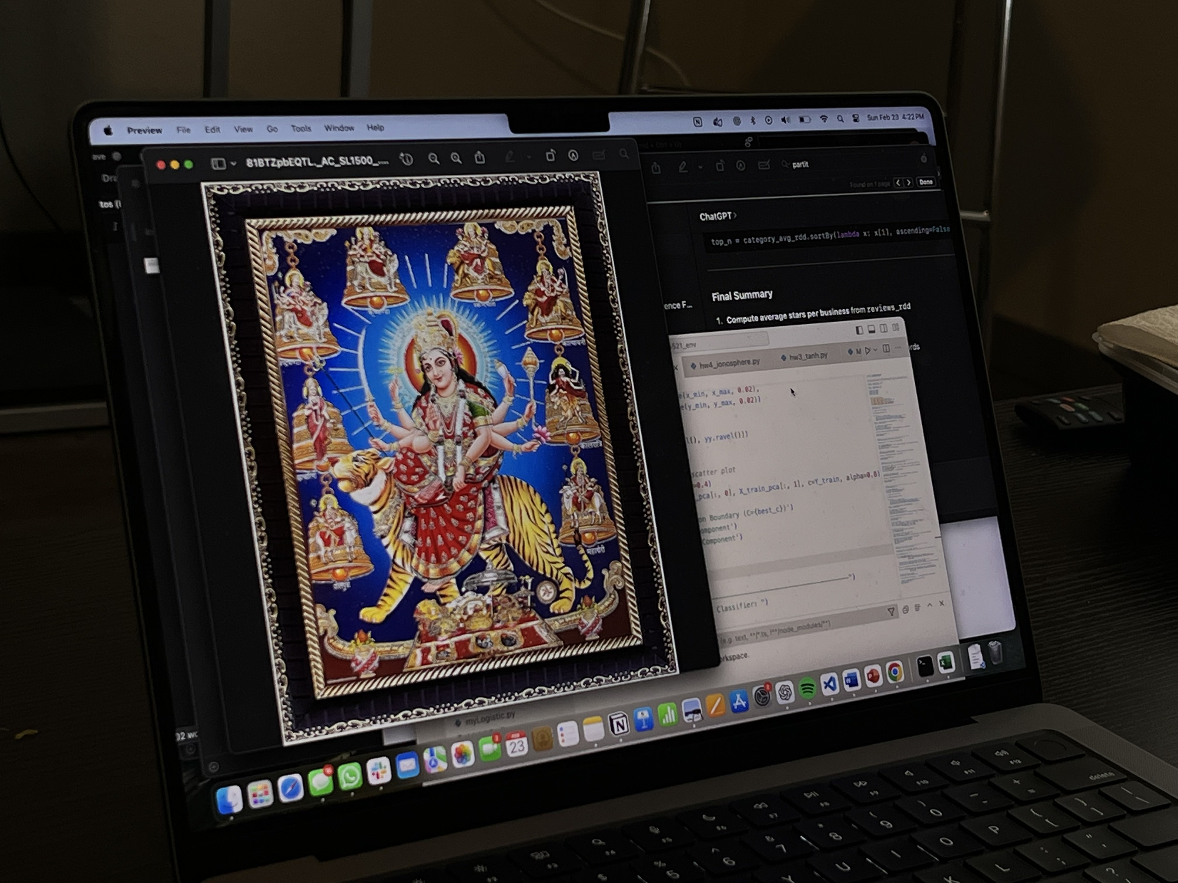This screenshot has width=1178, height=883.
Task: Go to previous search result
Action: coord(898,182)
